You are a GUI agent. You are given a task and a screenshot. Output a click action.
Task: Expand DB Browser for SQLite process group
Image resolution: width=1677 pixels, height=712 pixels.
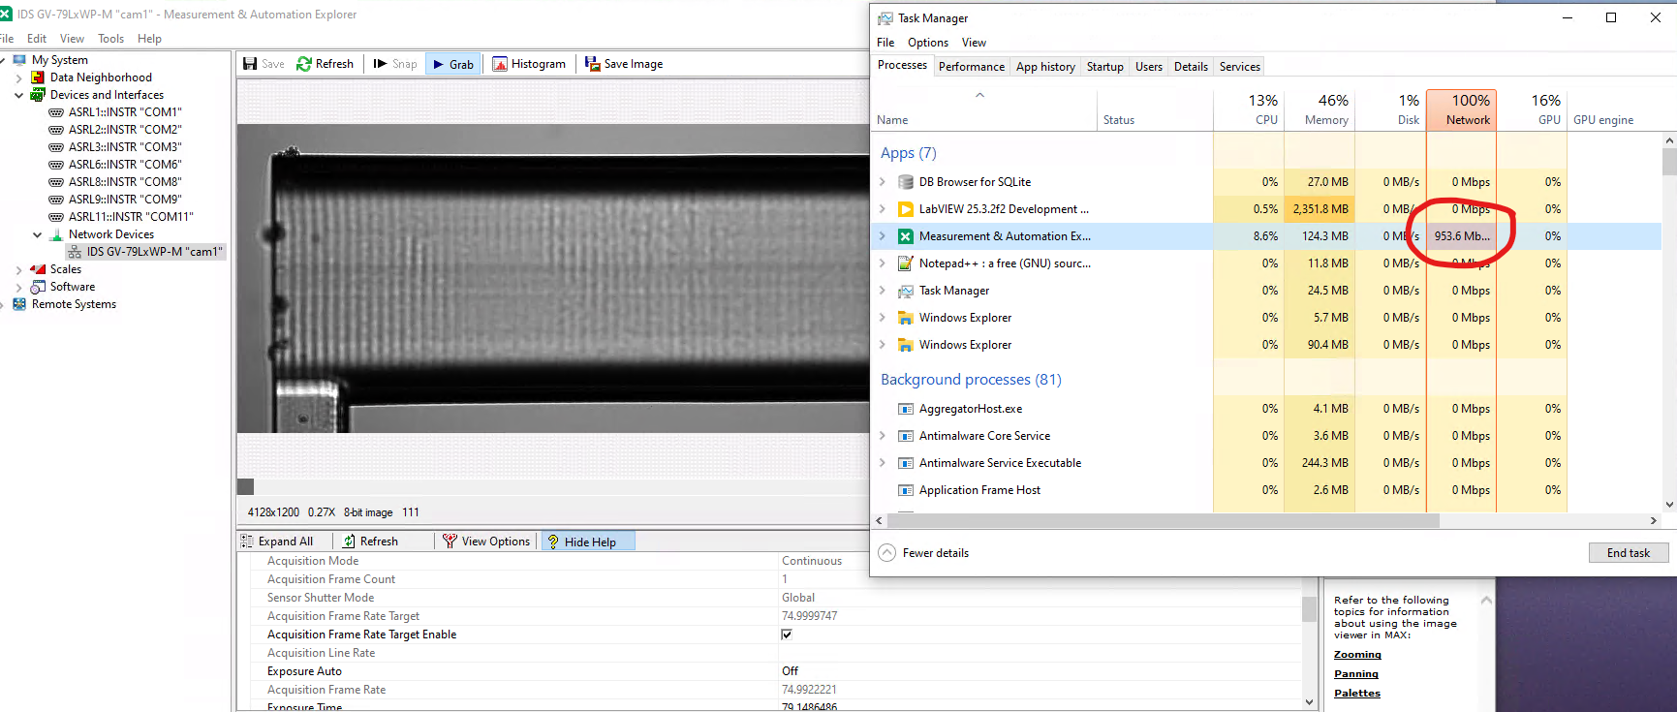(x=883, y=182)
